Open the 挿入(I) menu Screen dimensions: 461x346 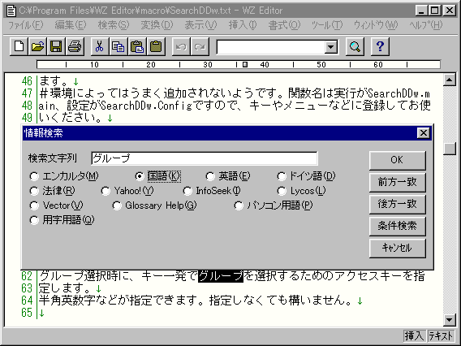coord(243,25)
